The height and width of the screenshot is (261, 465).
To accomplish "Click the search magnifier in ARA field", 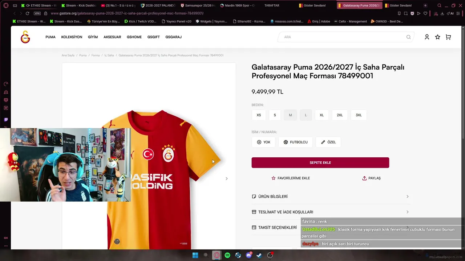I will pos(408,37).
